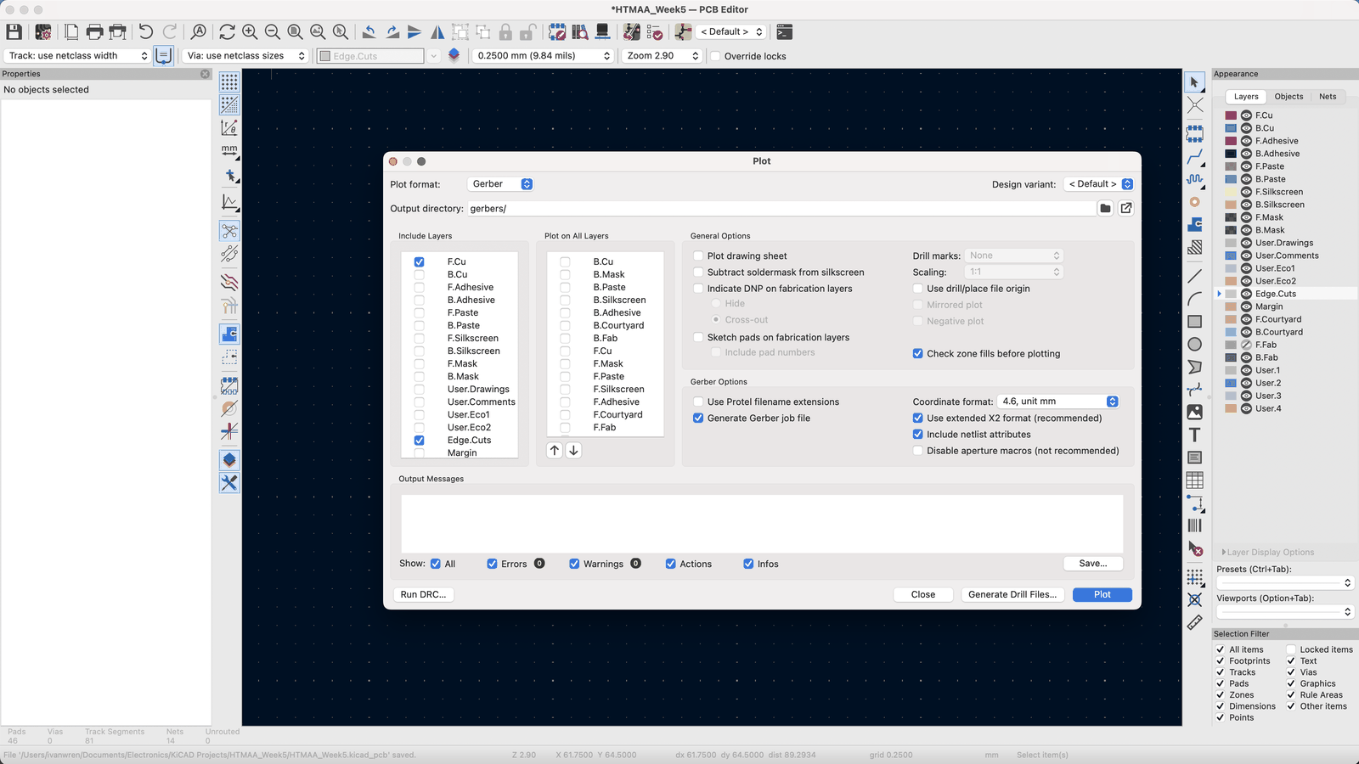Select the Measure ruler tool

click(x=1195, y=622)
